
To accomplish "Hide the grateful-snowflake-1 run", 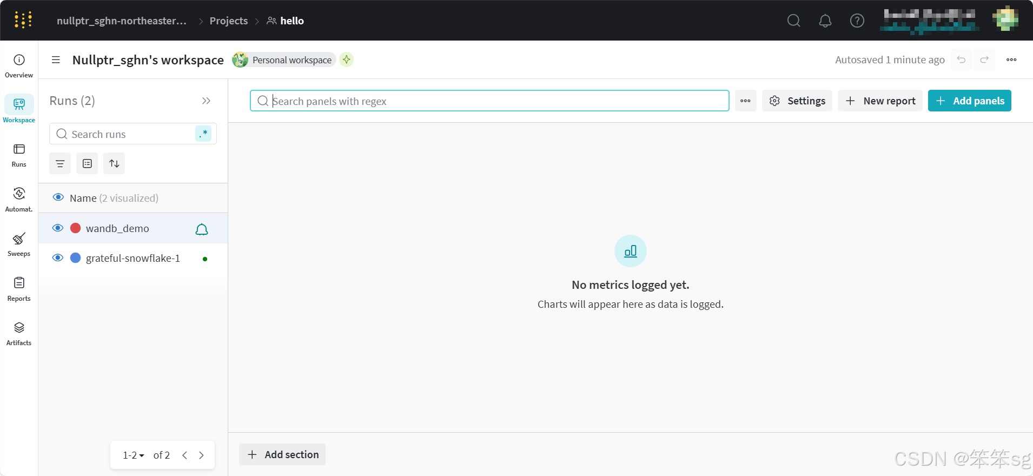I will (x=58, y=257).
